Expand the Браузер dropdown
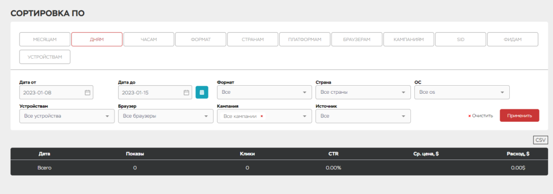553x194 pixels. (x=166, y=116)
